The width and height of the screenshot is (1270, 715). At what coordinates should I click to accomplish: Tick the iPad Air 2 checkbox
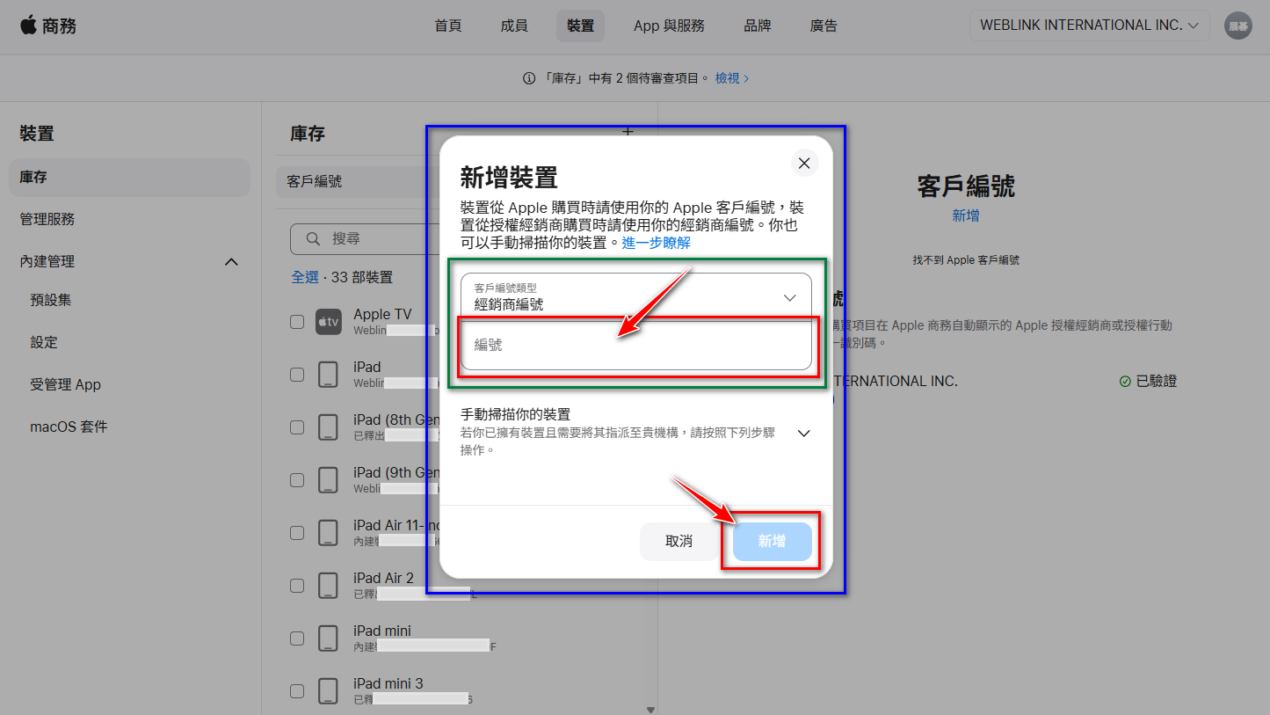297,586
